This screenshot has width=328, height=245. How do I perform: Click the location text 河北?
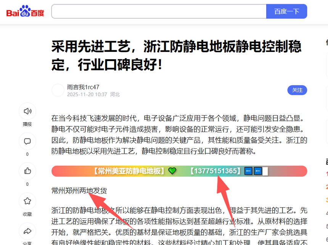(115, 94)
